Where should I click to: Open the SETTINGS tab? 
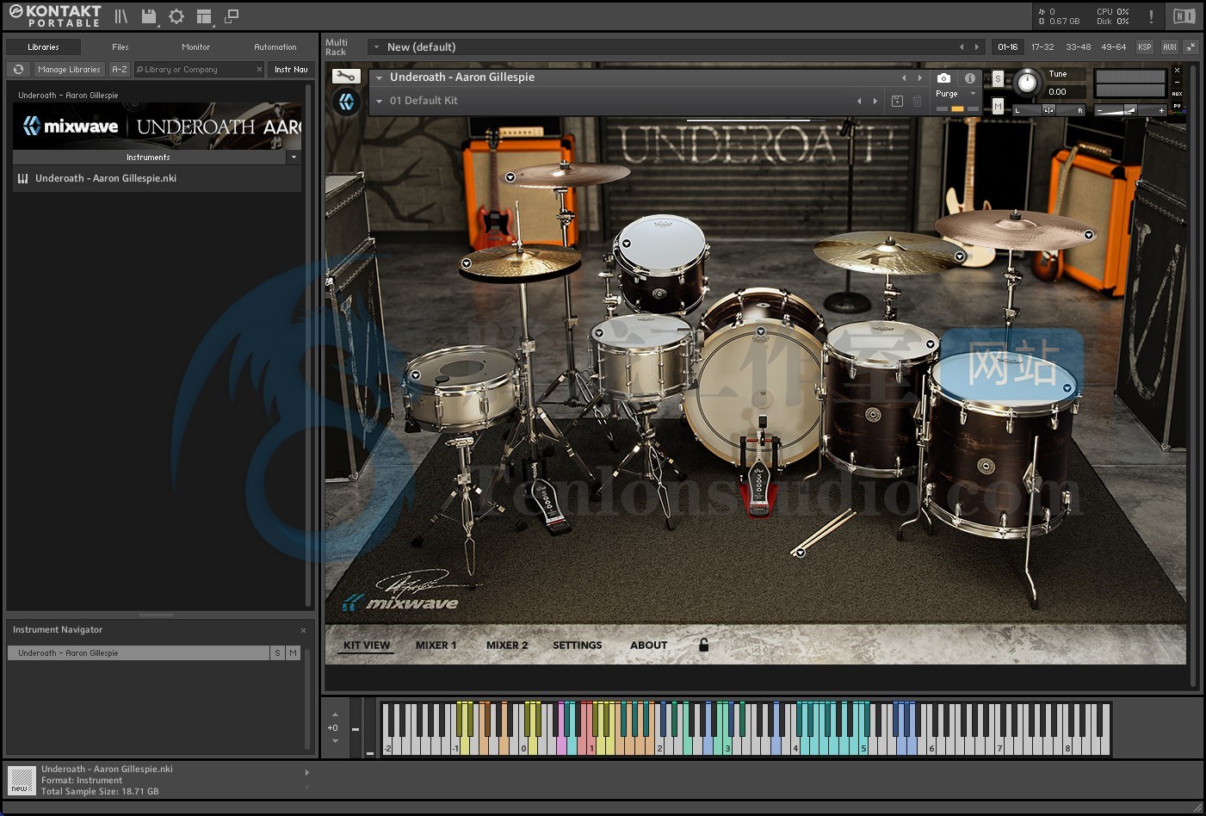pyautogui.click(x=578, y=645)
